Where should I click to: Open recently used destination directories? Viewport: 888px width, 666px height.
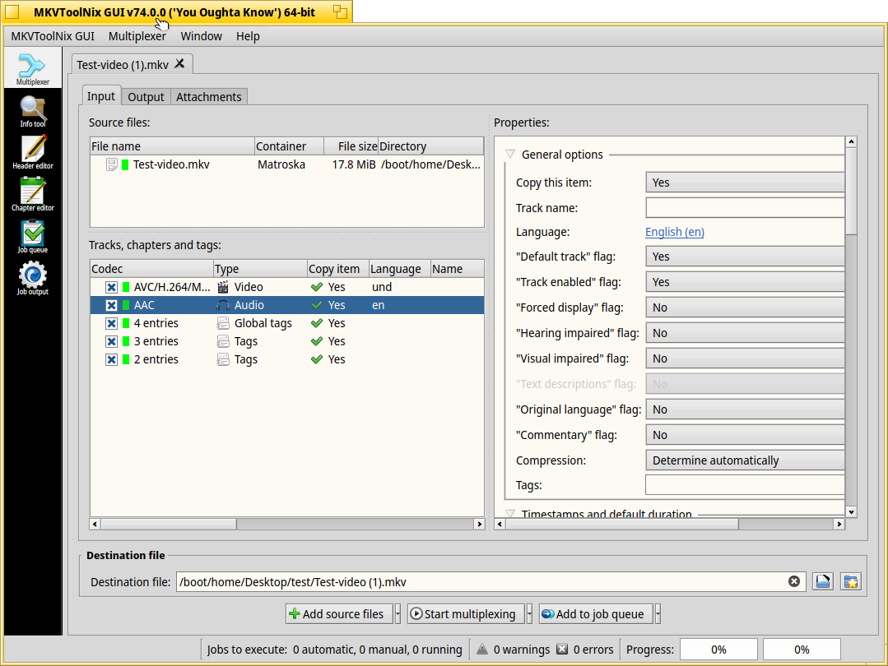tap(851, 581)
